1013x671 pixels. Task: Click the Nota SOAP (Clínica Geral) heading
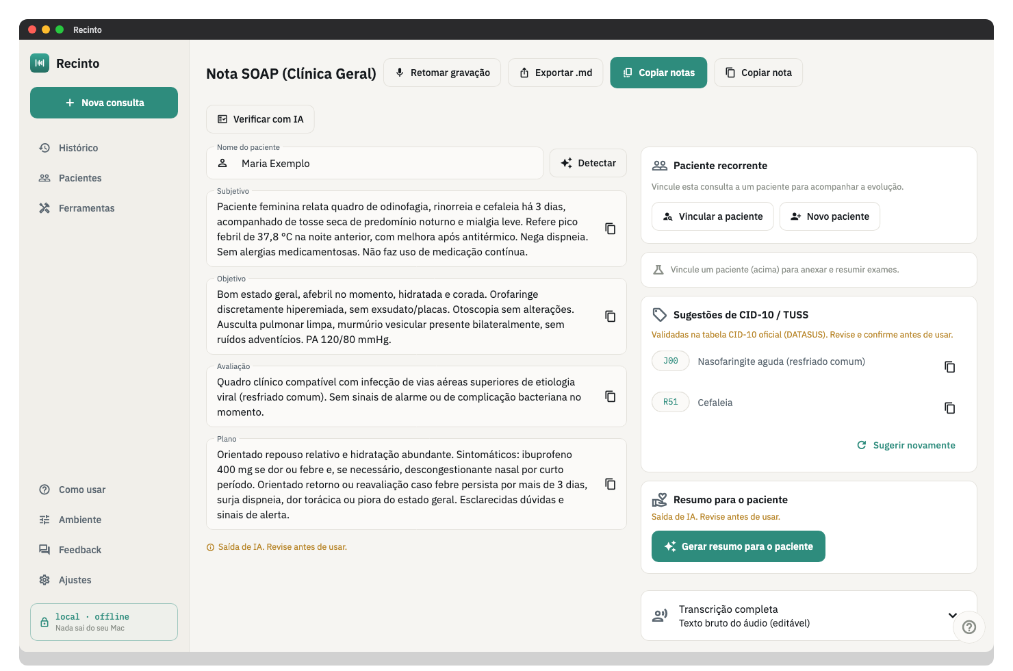(x=292, y=73)
